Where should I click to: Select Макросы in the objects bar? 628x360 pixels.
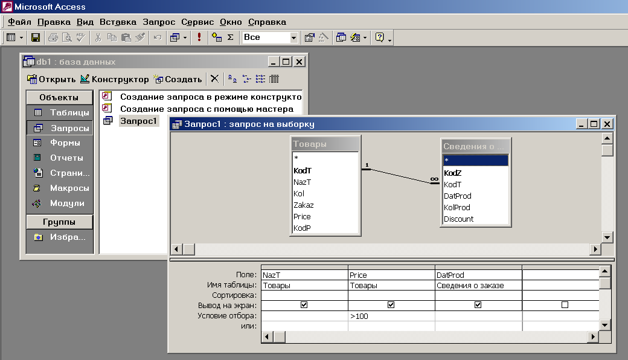60,188
